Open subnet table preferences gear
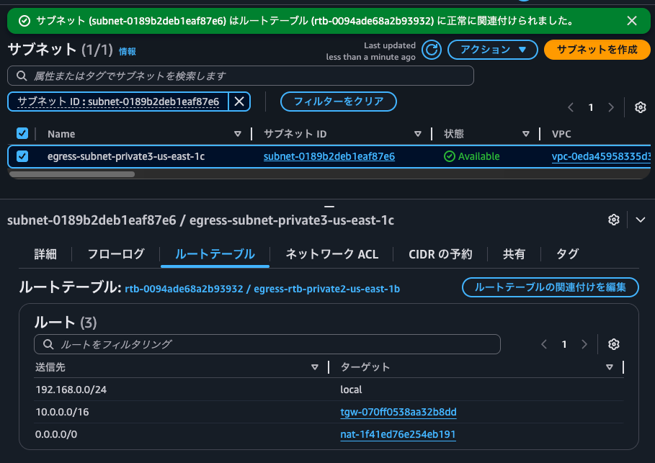Screen dimensions: 655x463 click(640, 107)
